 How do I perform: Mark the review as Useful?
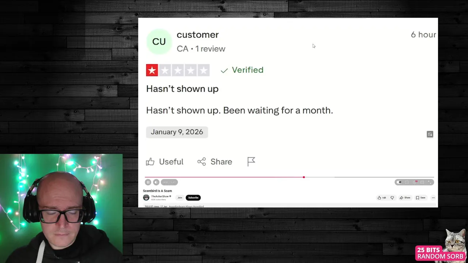(x=165, y=162)
